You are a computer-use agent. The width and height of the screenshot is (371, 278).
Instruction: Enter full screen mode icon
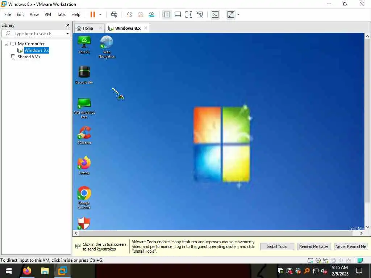(x=188, y=14)
